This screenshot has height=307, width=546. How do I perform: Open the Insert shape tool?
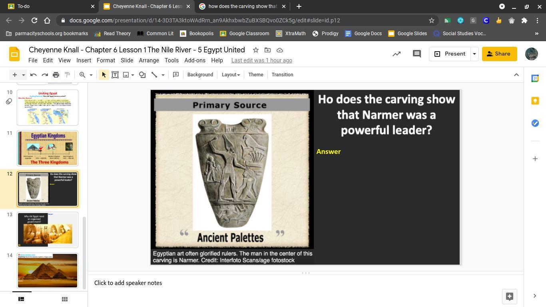(x=142, y=75)
